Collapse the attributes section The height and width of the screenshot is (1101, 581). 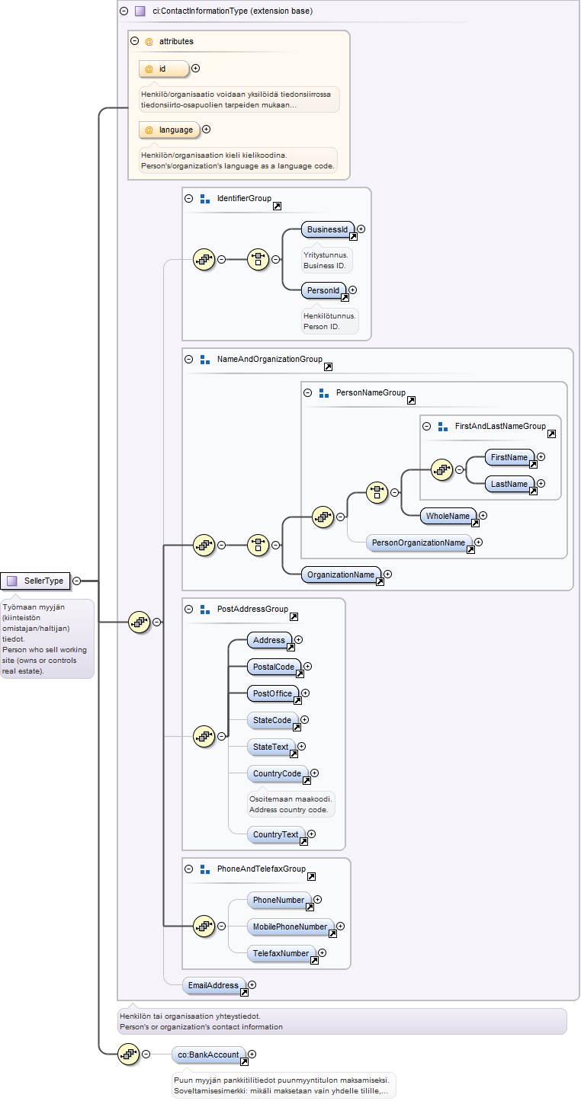tap(134, 41)
